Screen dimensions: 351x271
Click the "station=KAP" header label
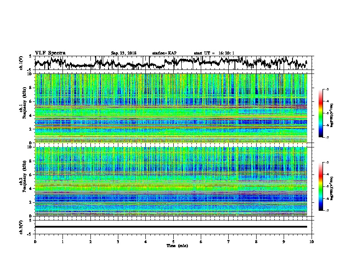point(164,53)
